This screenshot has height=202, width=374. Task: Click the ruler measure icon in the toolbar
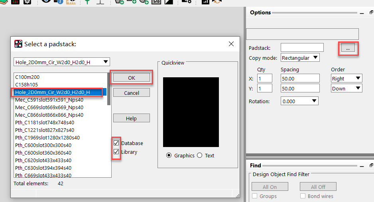(71, 2)
